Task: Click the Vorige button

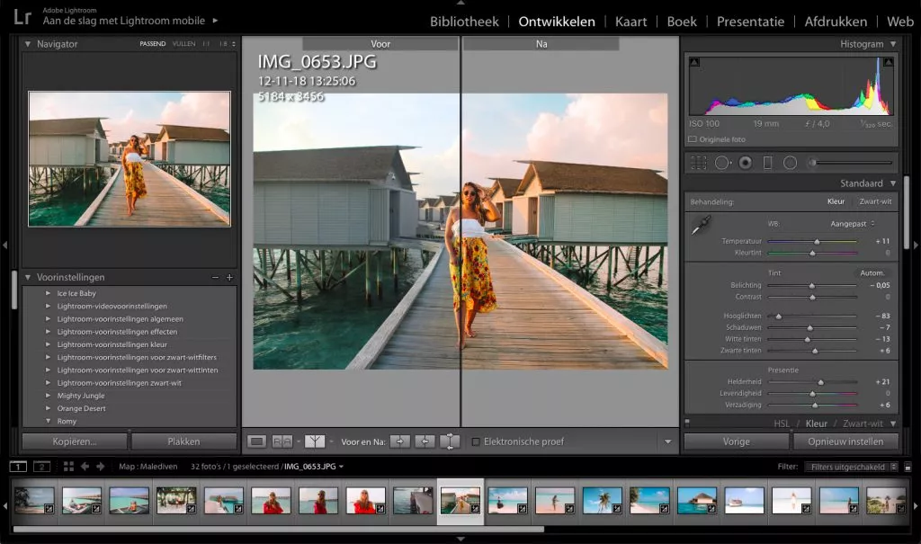Action: click(736, 441)
